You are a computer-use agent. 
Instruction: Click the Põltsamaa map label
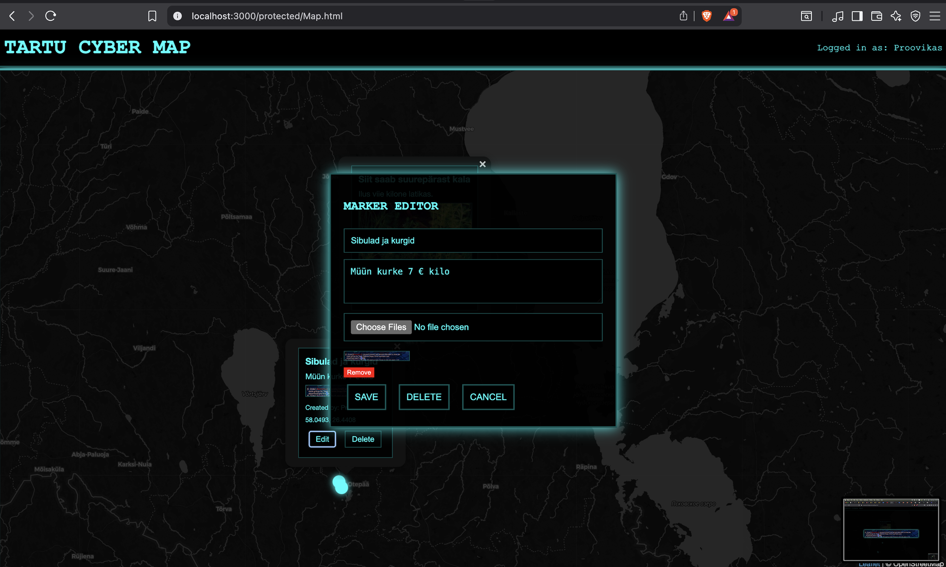pos(236,217)
